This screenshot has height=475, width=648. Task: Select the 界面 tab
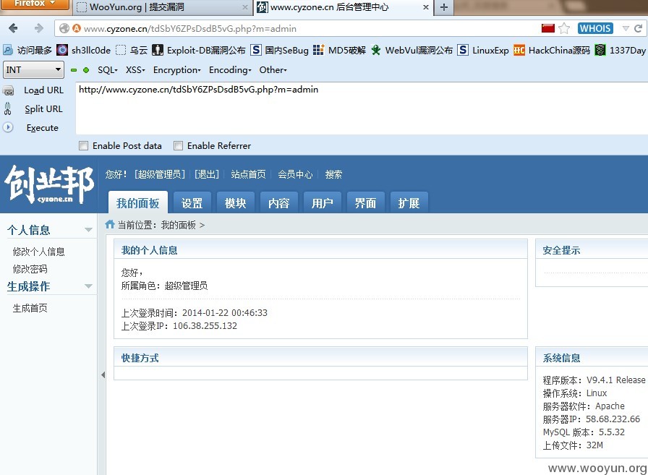(366, 202)
